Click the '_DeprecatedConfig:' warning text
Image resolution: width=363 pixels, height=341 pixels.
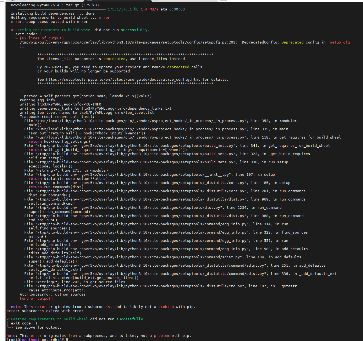click(259, 42)
